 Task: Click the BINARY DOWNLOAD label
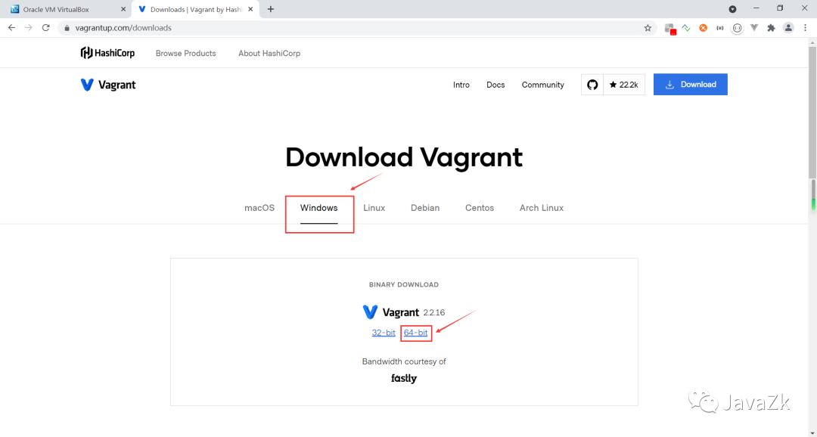(x=404, y=285)
